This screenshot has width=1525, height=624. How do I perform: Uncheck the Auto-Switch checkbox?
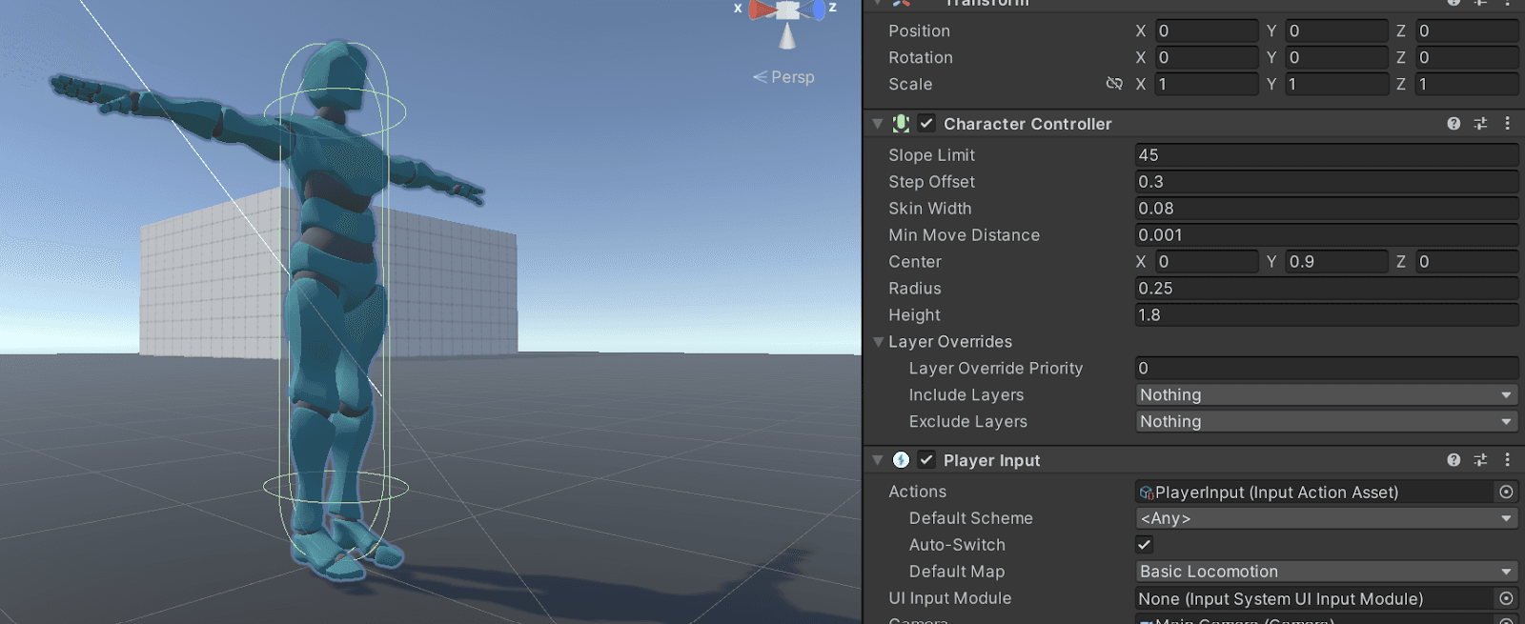tap(1145, 545)
